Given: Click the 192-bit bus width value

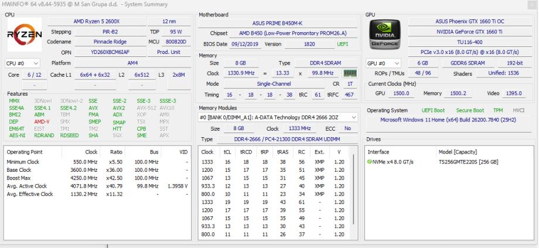Looking at the screenshot, I should point(514,63).
